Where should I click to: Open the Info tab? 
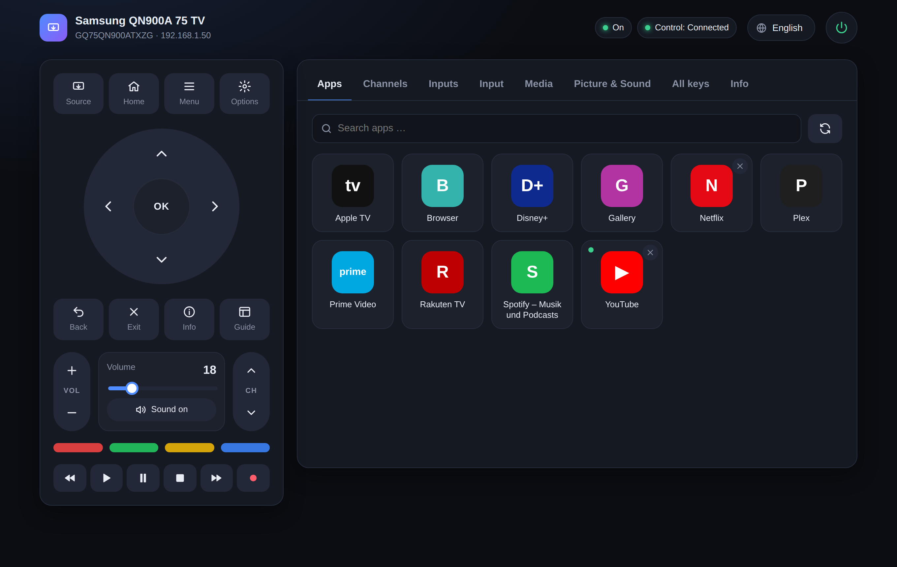739,84
